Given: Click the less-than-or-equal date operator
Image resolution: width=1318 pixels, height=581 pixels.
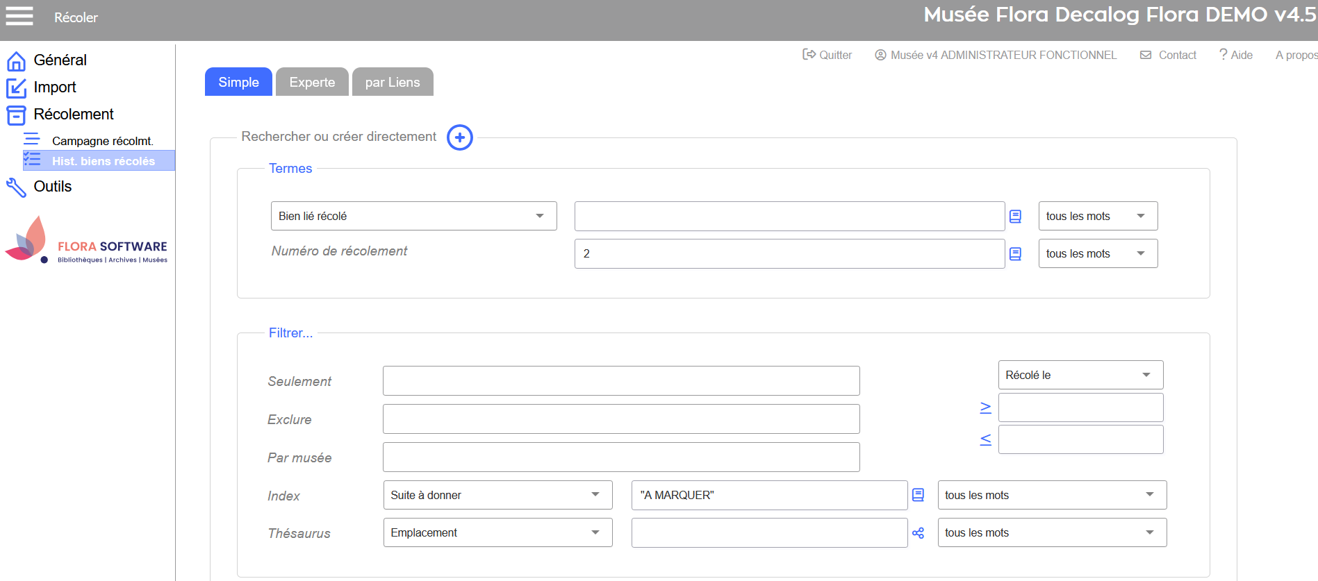Looking at the screenshot, I should click(x=985, y=439).
